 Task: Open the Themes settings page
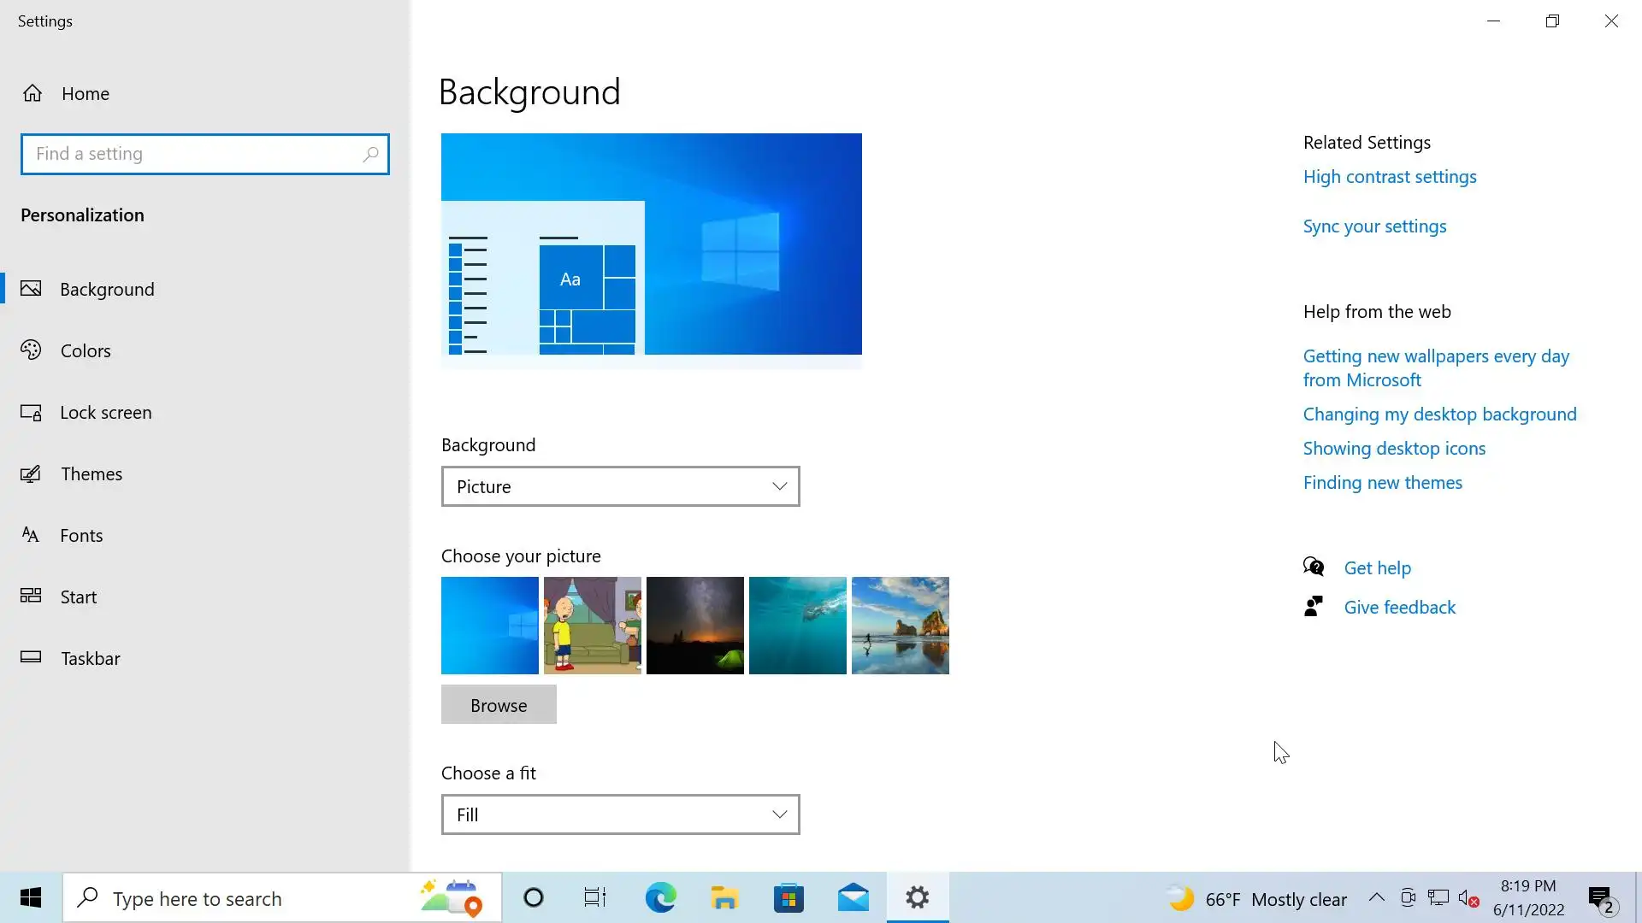point(92,474)
